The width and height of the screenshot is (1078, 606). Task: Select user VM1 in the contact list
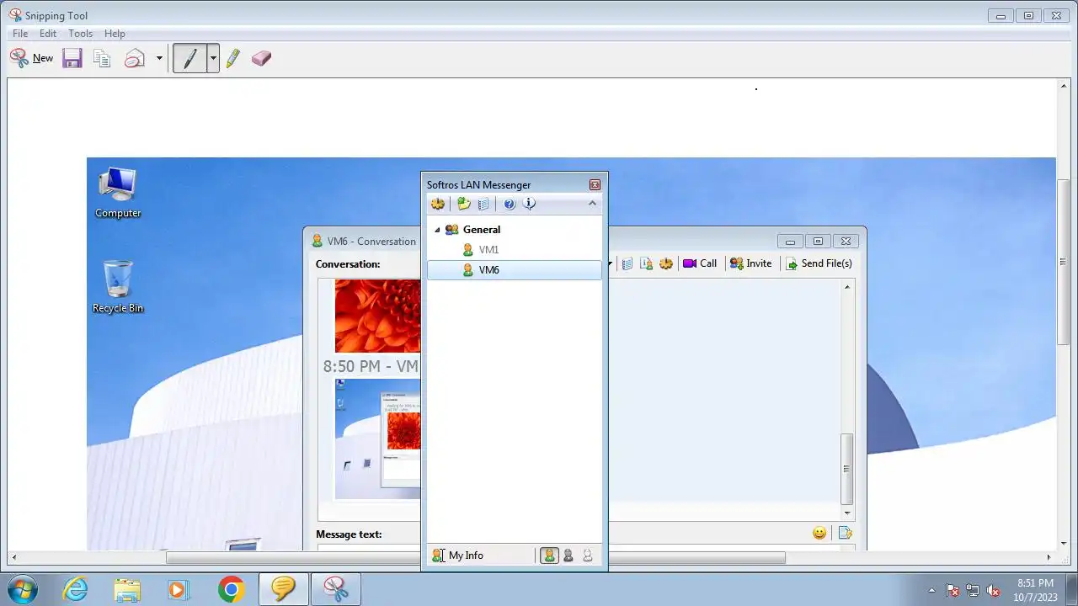pos(515,250)
